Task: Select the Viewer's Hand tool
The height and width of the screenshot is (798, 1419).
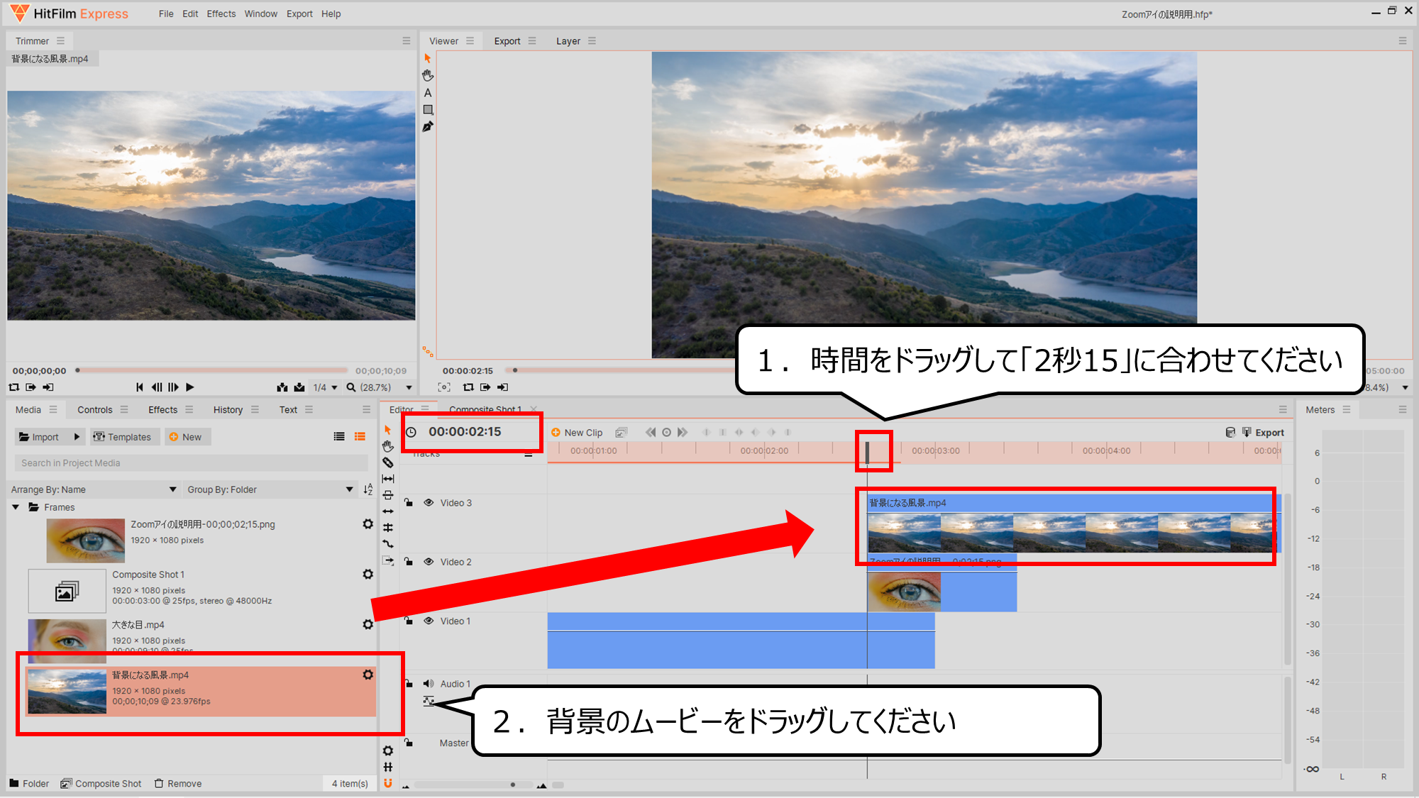Action: click(427, 75)
